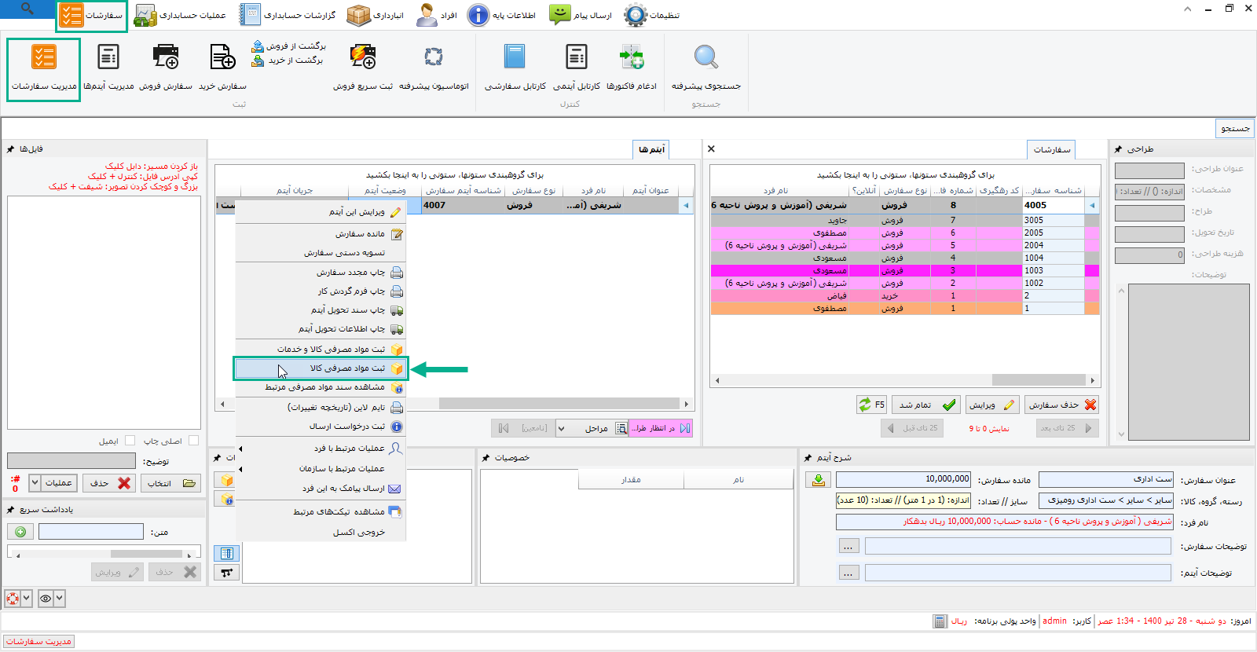
Task: Open جستجوی پیشرفته magnifier icon
Action: click(x=705, y=58)
